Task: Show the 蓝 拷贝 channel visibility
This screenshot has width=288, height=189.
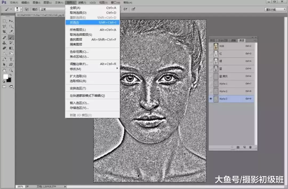Action: [x=211, y=76]
